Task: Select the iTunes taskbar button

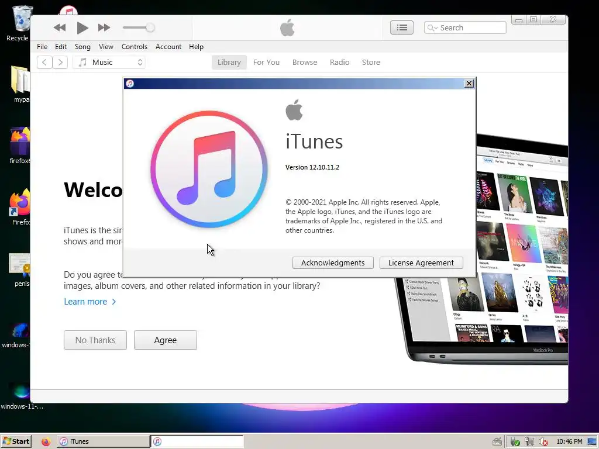Action: pyautogui.click(x=103, y=441)
